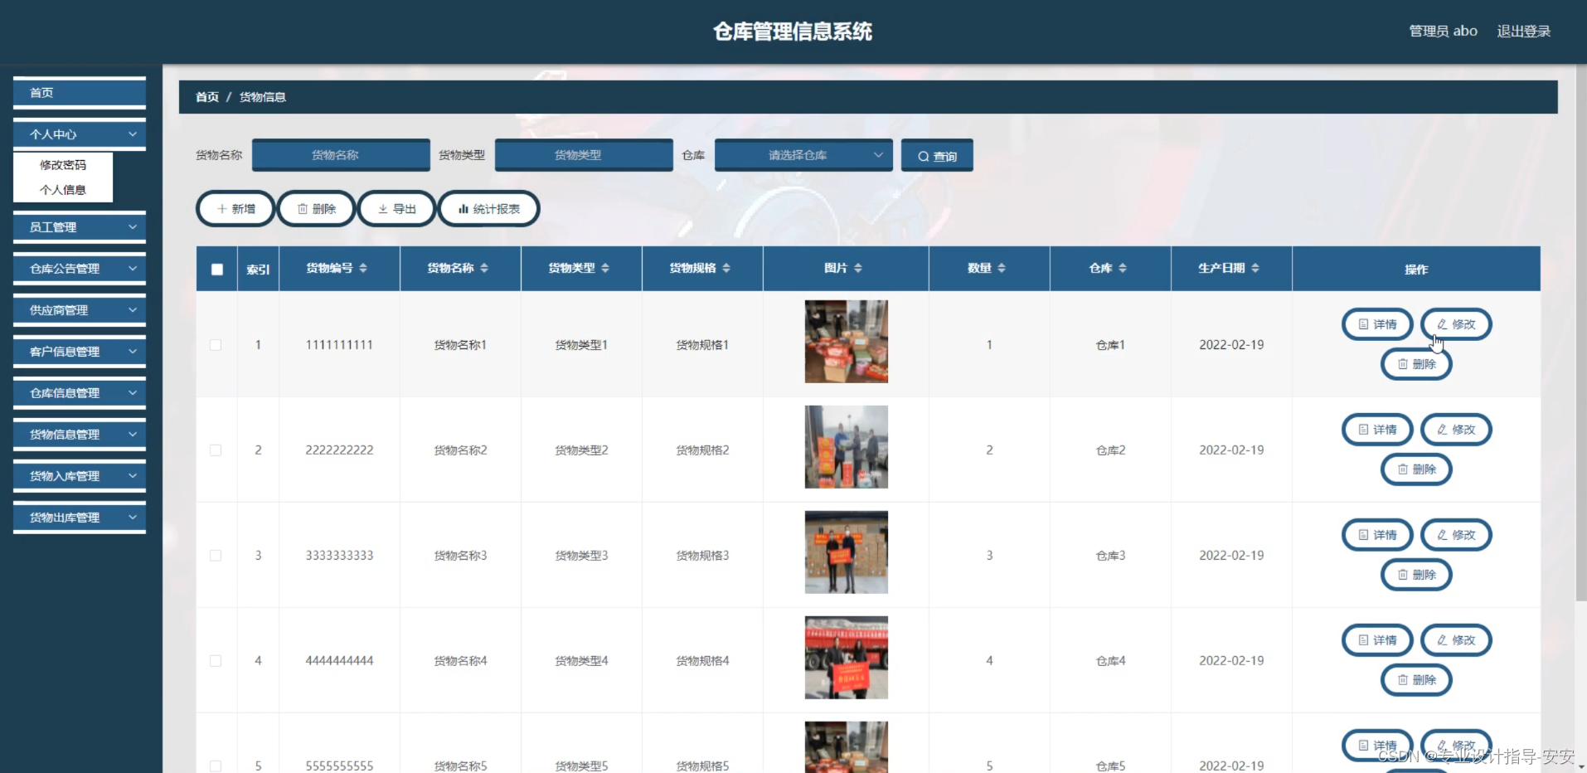Viewport: 1587px width, 773px height.
Task: Expand the 仓库公告管理 sidebar menu
Action: (x=80, y=269)
